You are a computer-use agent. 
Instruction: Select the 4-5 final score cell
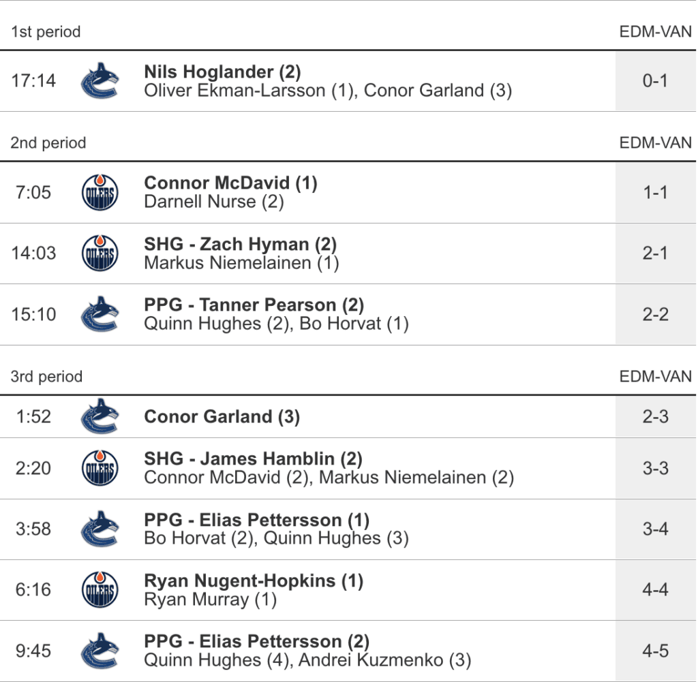click(x=655, y=651)
